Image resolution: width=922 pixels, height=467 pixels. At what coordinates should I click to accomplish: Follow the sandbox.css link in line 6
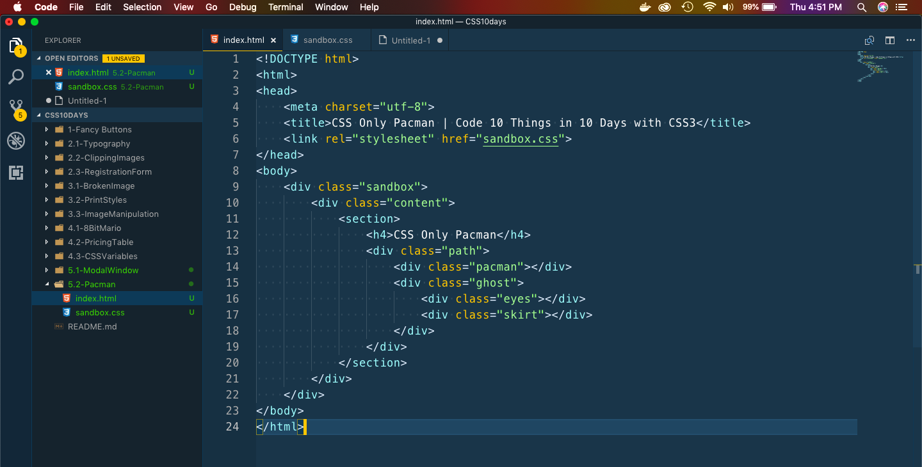[x=521, y=139]
